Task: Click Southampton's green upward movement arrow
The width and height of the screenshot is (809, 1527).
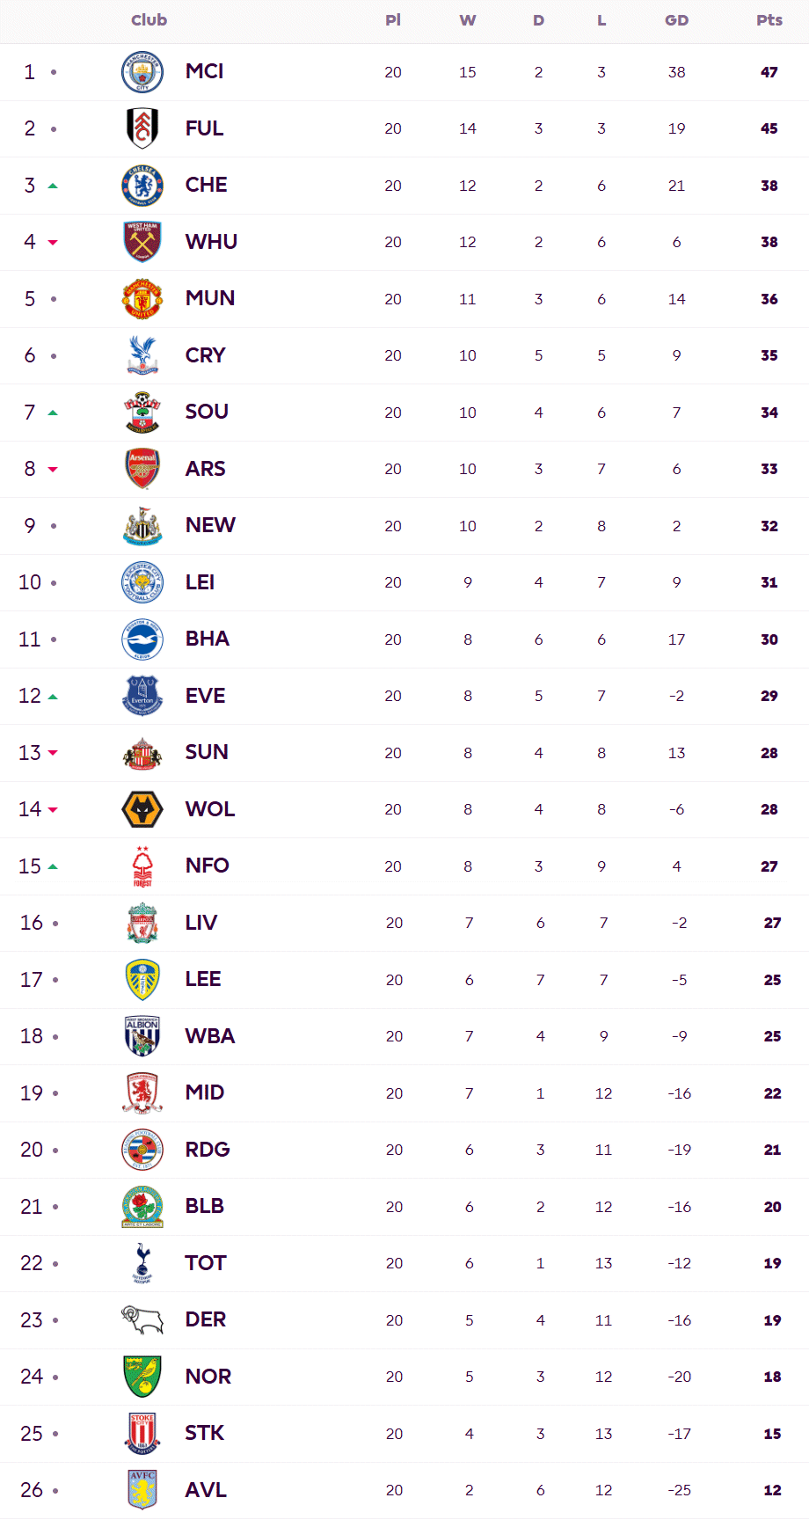Action: click(x=53, y=413)
